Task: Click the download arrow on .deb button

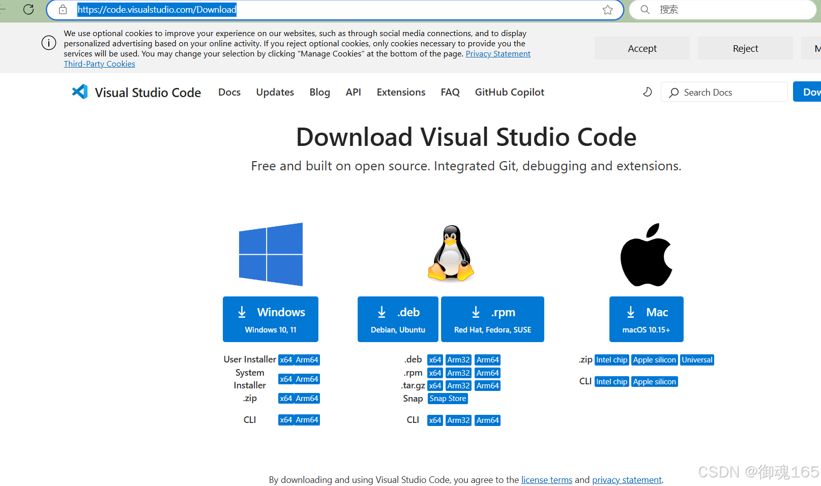Action: coord(382,312)
